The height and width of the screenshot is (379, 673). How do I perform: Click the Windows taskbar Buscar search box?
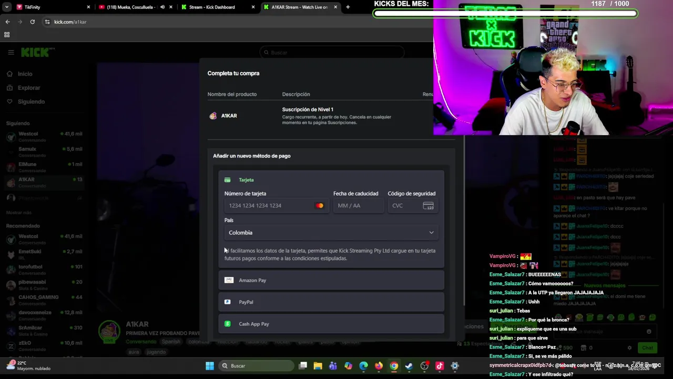[257, 366]
